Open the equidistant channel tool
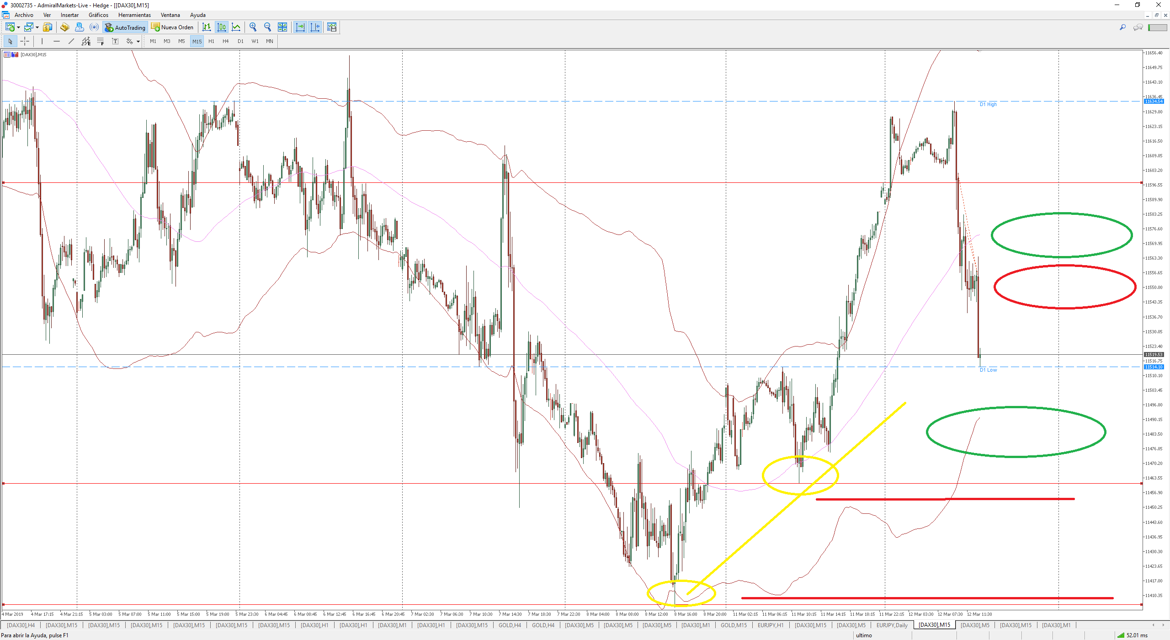1170x640 pixels. 86,41
